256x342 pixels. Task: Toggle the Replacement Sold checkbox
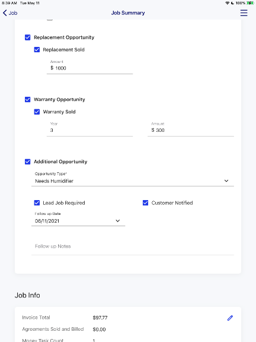click(37, 50)
